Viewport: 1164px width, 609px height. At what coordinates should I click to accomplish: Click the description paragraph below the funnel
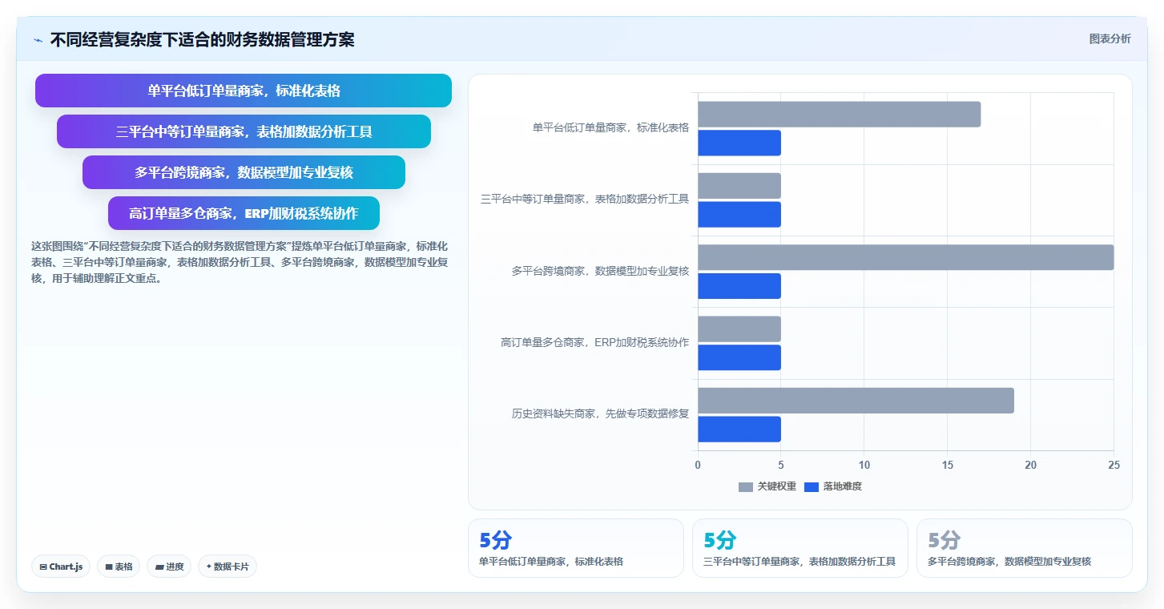(240, 262)
